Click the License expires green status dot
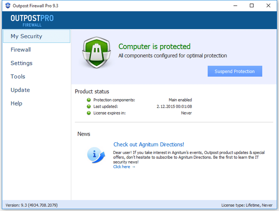Image resolution: width=279 pixels, height=211 pixels. (x=88, y=113)
